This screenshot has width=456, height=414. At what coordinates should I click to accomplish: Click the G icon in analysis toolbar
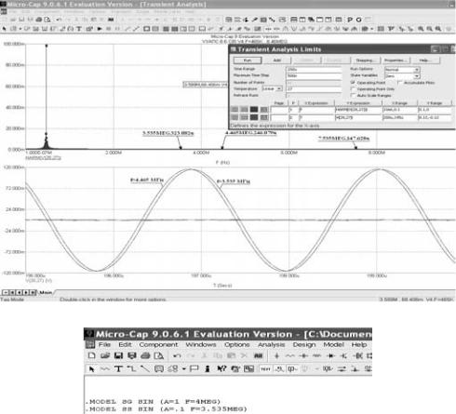pos(359,20)
